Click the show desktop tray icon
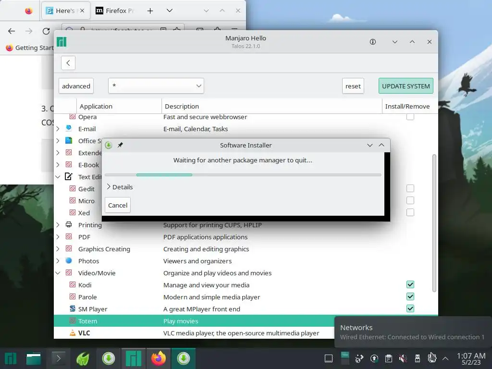The image size is (492, 369). [x=329, y=358]
